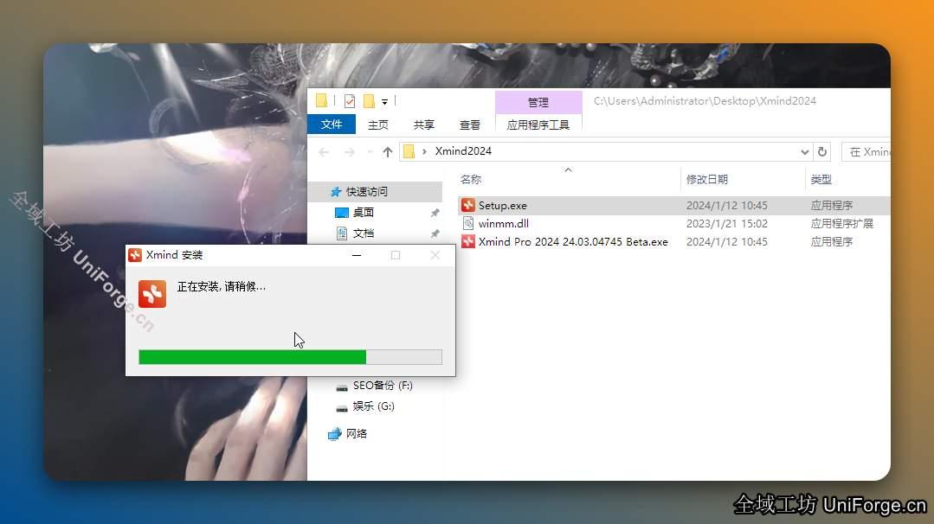Select Quick access star icon
This screenshot has height=524, width=934.
[x=335, y=191]
